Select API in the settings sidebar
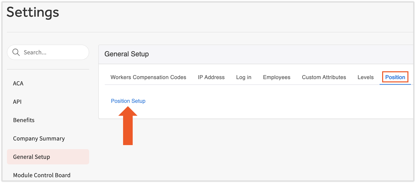 (x=17, y=102)
